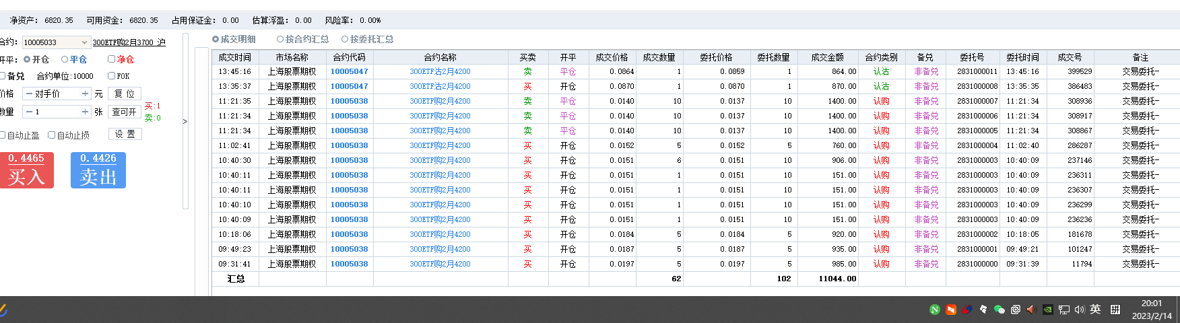The image size is (1180, 323).
Task: Click price 0.0197 cell
Action: coord(622,264)
